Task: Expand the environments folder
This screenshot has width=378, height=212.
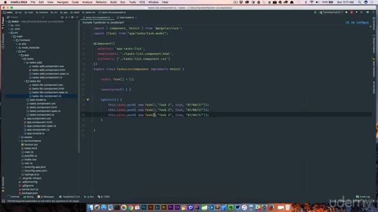Action: 19,141
